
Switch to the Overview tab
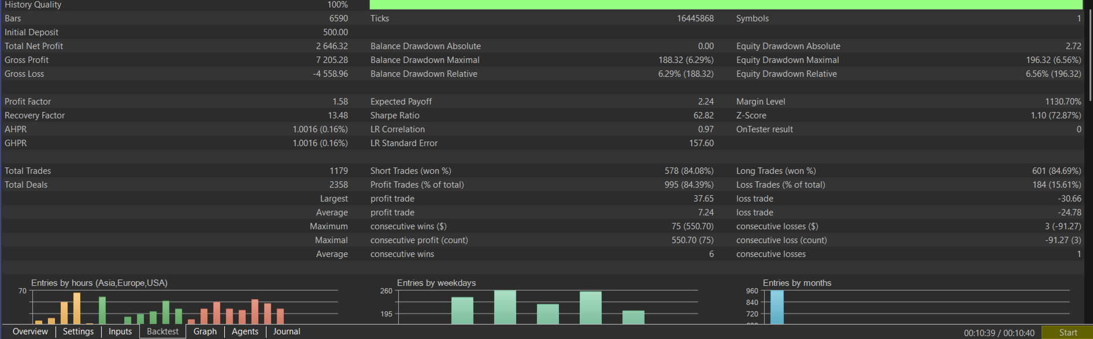30,331
